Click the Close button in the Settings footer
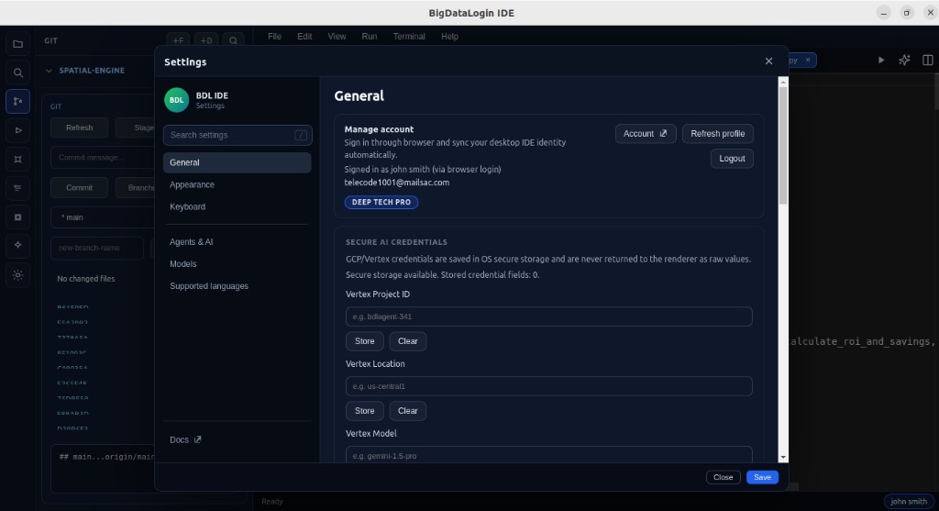The width and height of the screenshot is (939, 511). coord(724,477)
